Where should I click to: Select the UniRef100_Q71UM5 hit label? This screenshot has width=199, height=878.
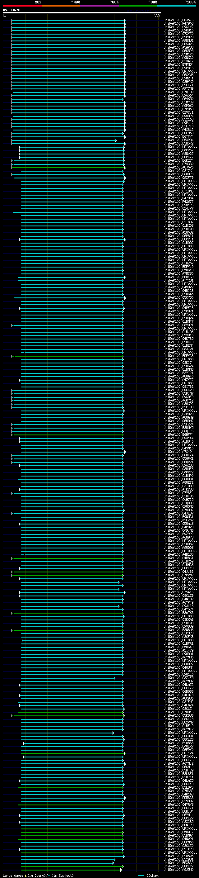(178, 192)
